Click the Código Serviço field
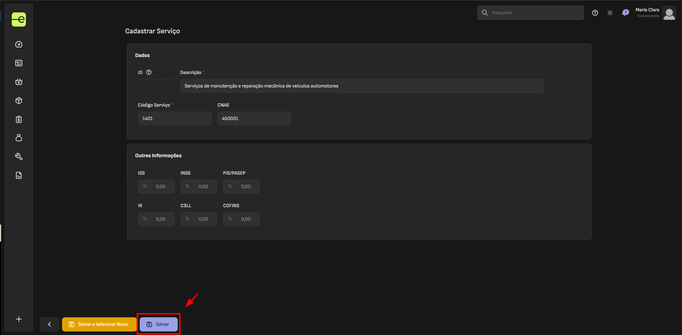This screenshot has width=682, height=335. tap(174, 119)
